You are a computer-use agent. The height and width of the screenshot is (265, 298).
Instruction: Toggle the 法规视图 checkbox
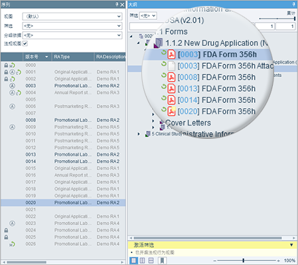pos(25,44)
